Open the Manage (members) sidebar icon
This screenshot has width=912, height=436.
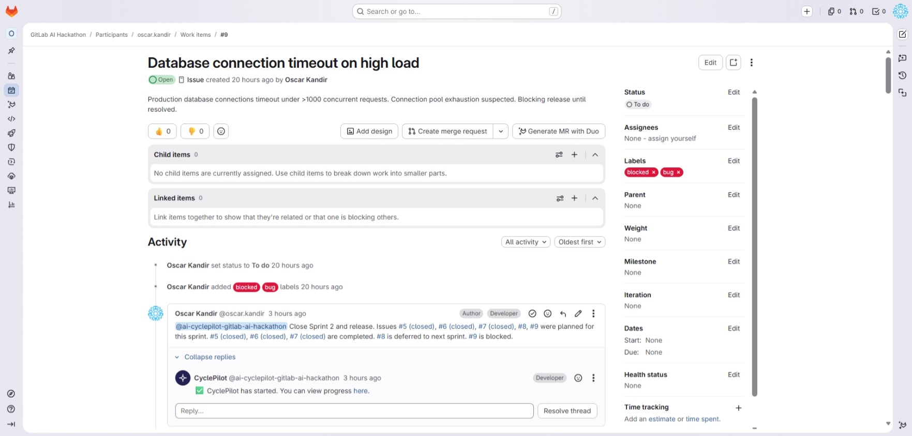(11, 76)
